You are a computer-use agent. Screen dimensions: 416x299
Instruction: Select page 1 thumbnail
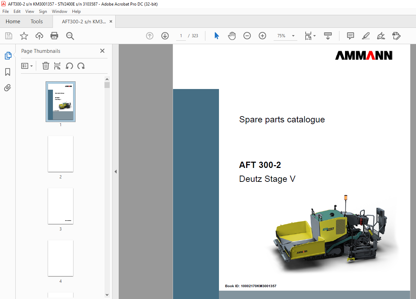(61, 102)
